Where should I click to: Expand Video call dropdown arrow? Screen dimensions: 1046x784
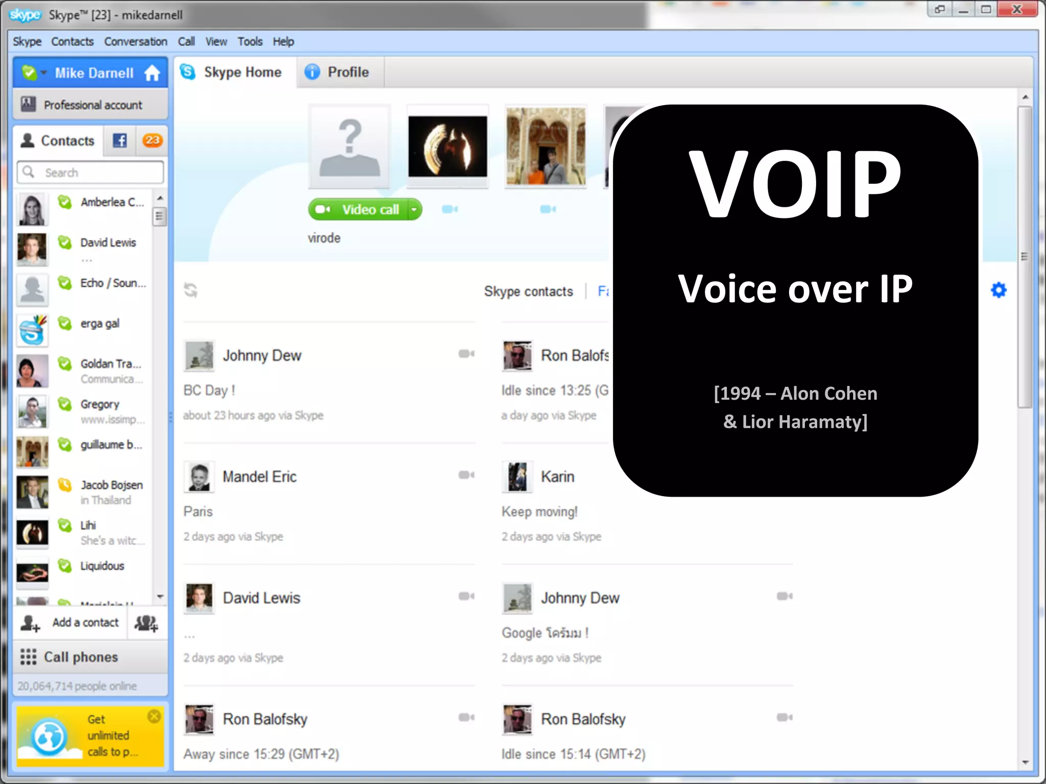click(415, 209)
